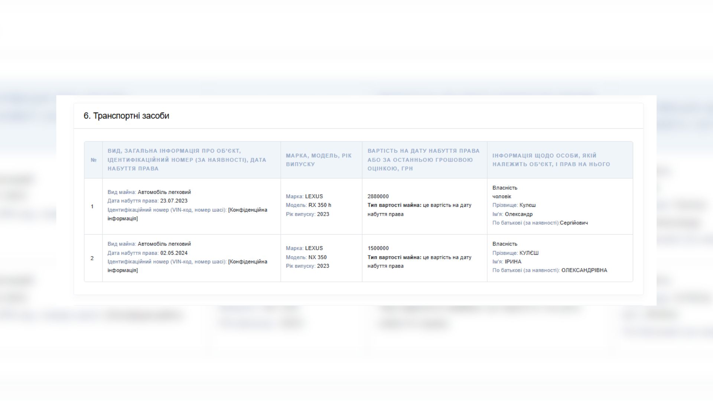The height and width of the screenshot is (401, 713).
Task: Click the surname Кулєш in first row
Action: (527, 205)
